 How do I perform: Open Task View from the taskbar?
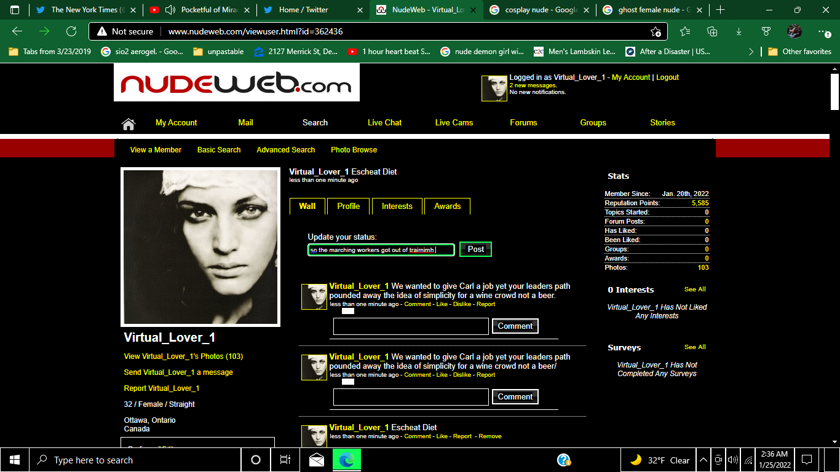pyautogui.click(x=285, y=460)
